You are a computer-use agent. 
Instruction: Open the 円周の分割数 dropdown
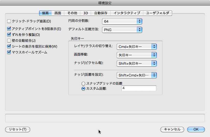pyautogui.click(x=122, y=21)
